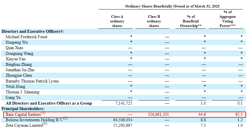Select the Dongning Wang entry
247x131 pixels.
pos(19,53)
